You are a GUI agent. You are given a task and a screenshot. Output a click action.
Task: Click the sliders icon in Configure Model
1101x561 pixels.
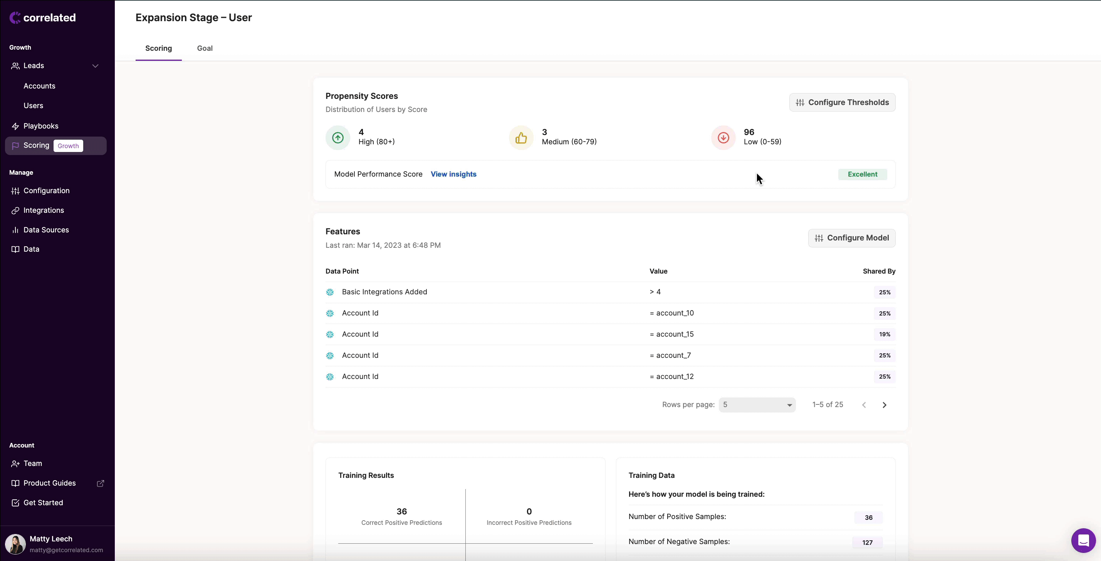tap(819, 238)
